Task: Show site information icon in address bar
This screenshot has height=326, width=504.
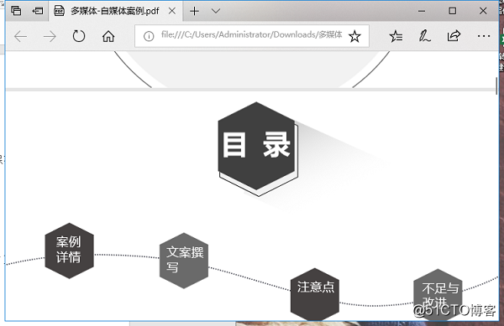Action: [x=149, y=36]
